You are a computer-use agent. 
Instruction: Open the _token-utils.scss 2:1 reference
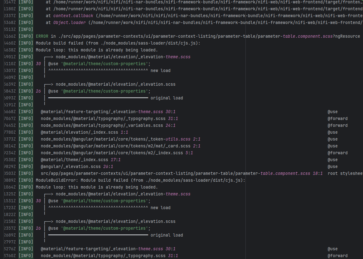[x=120, y=139]
